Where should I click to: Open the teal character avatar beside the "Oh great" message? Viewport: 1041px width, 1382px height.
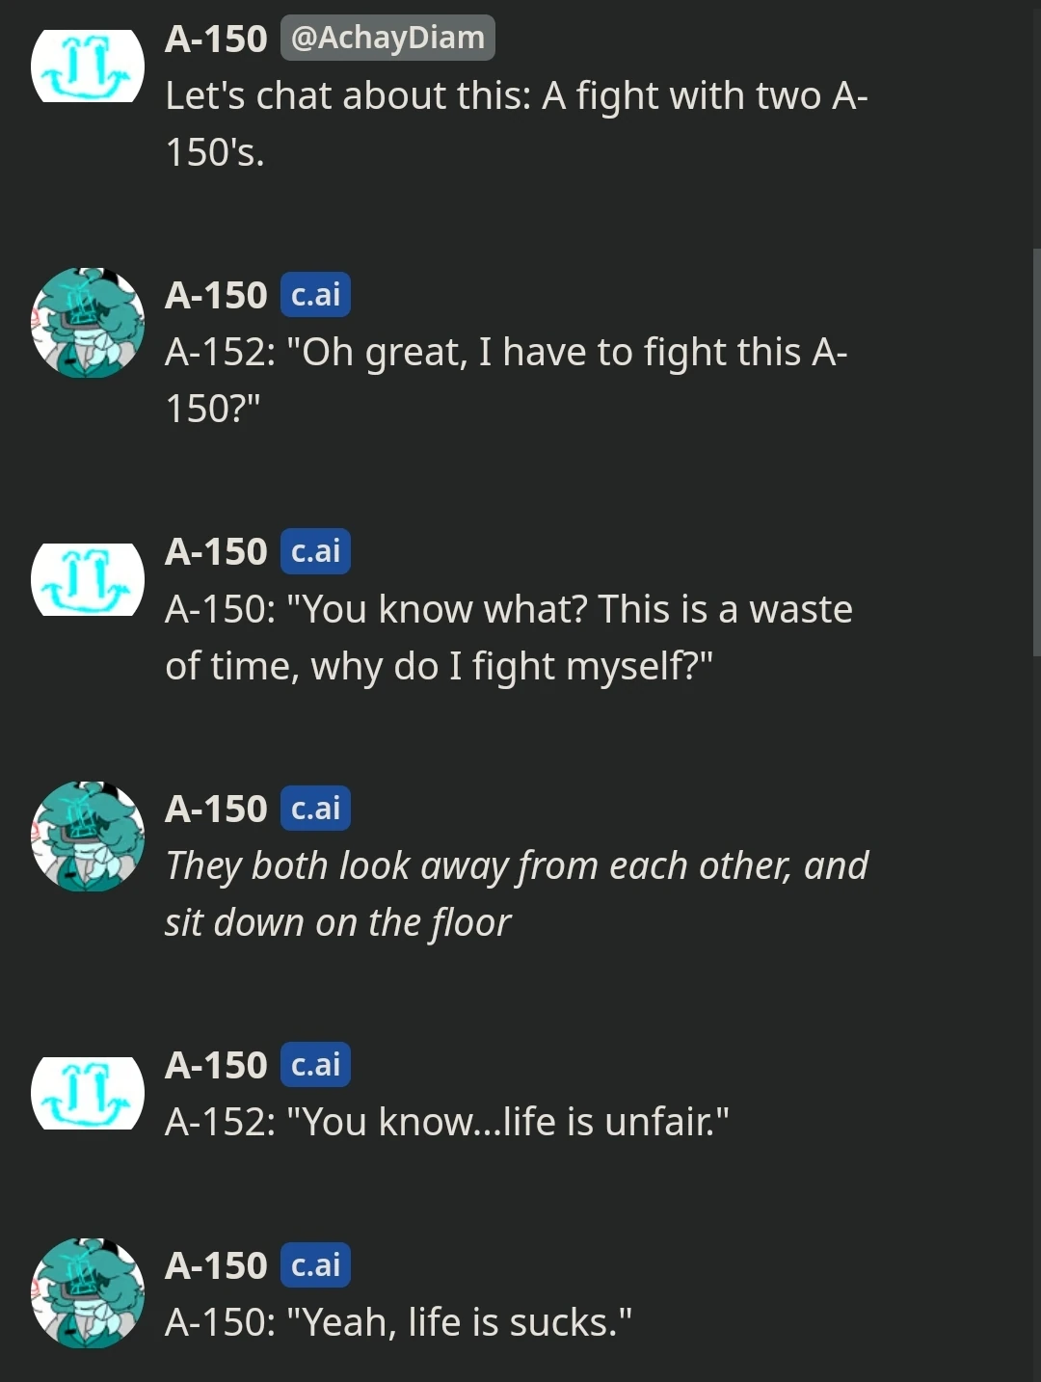click(88, 323)
